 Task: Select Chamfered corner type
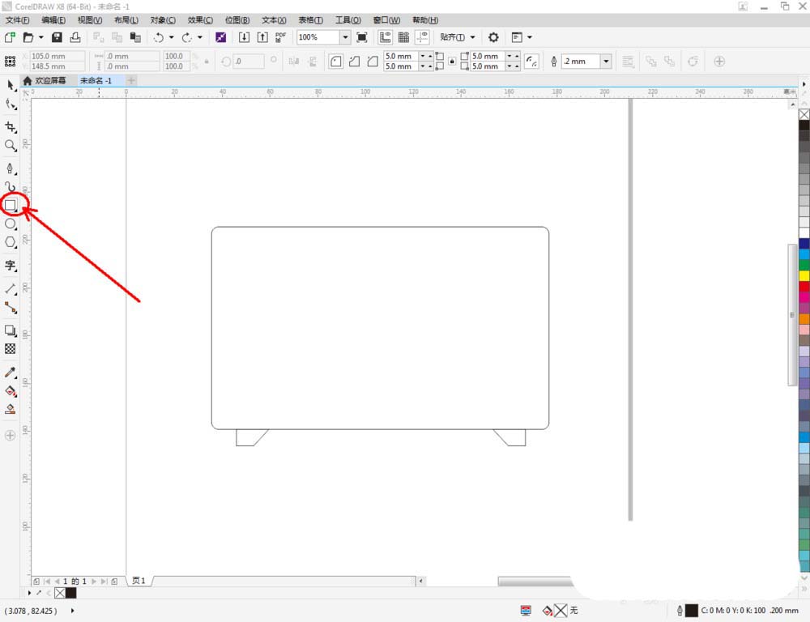pyautogui.click(x=373, y=62)
